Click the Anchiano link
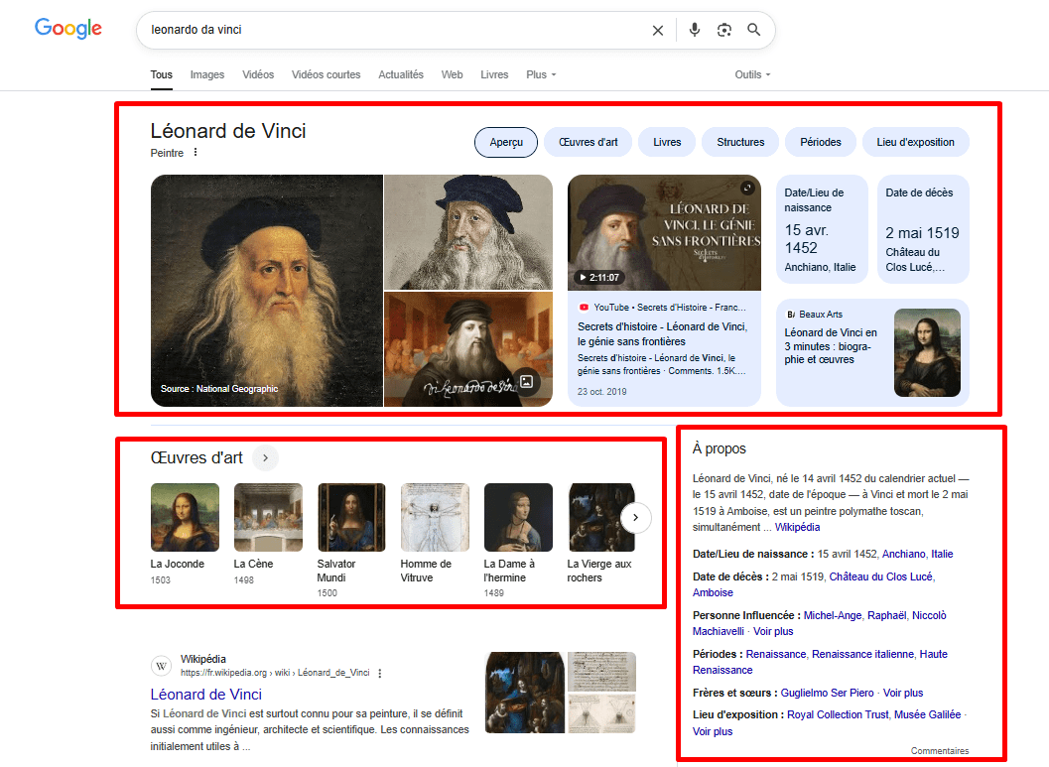 [x=904, y=554]
